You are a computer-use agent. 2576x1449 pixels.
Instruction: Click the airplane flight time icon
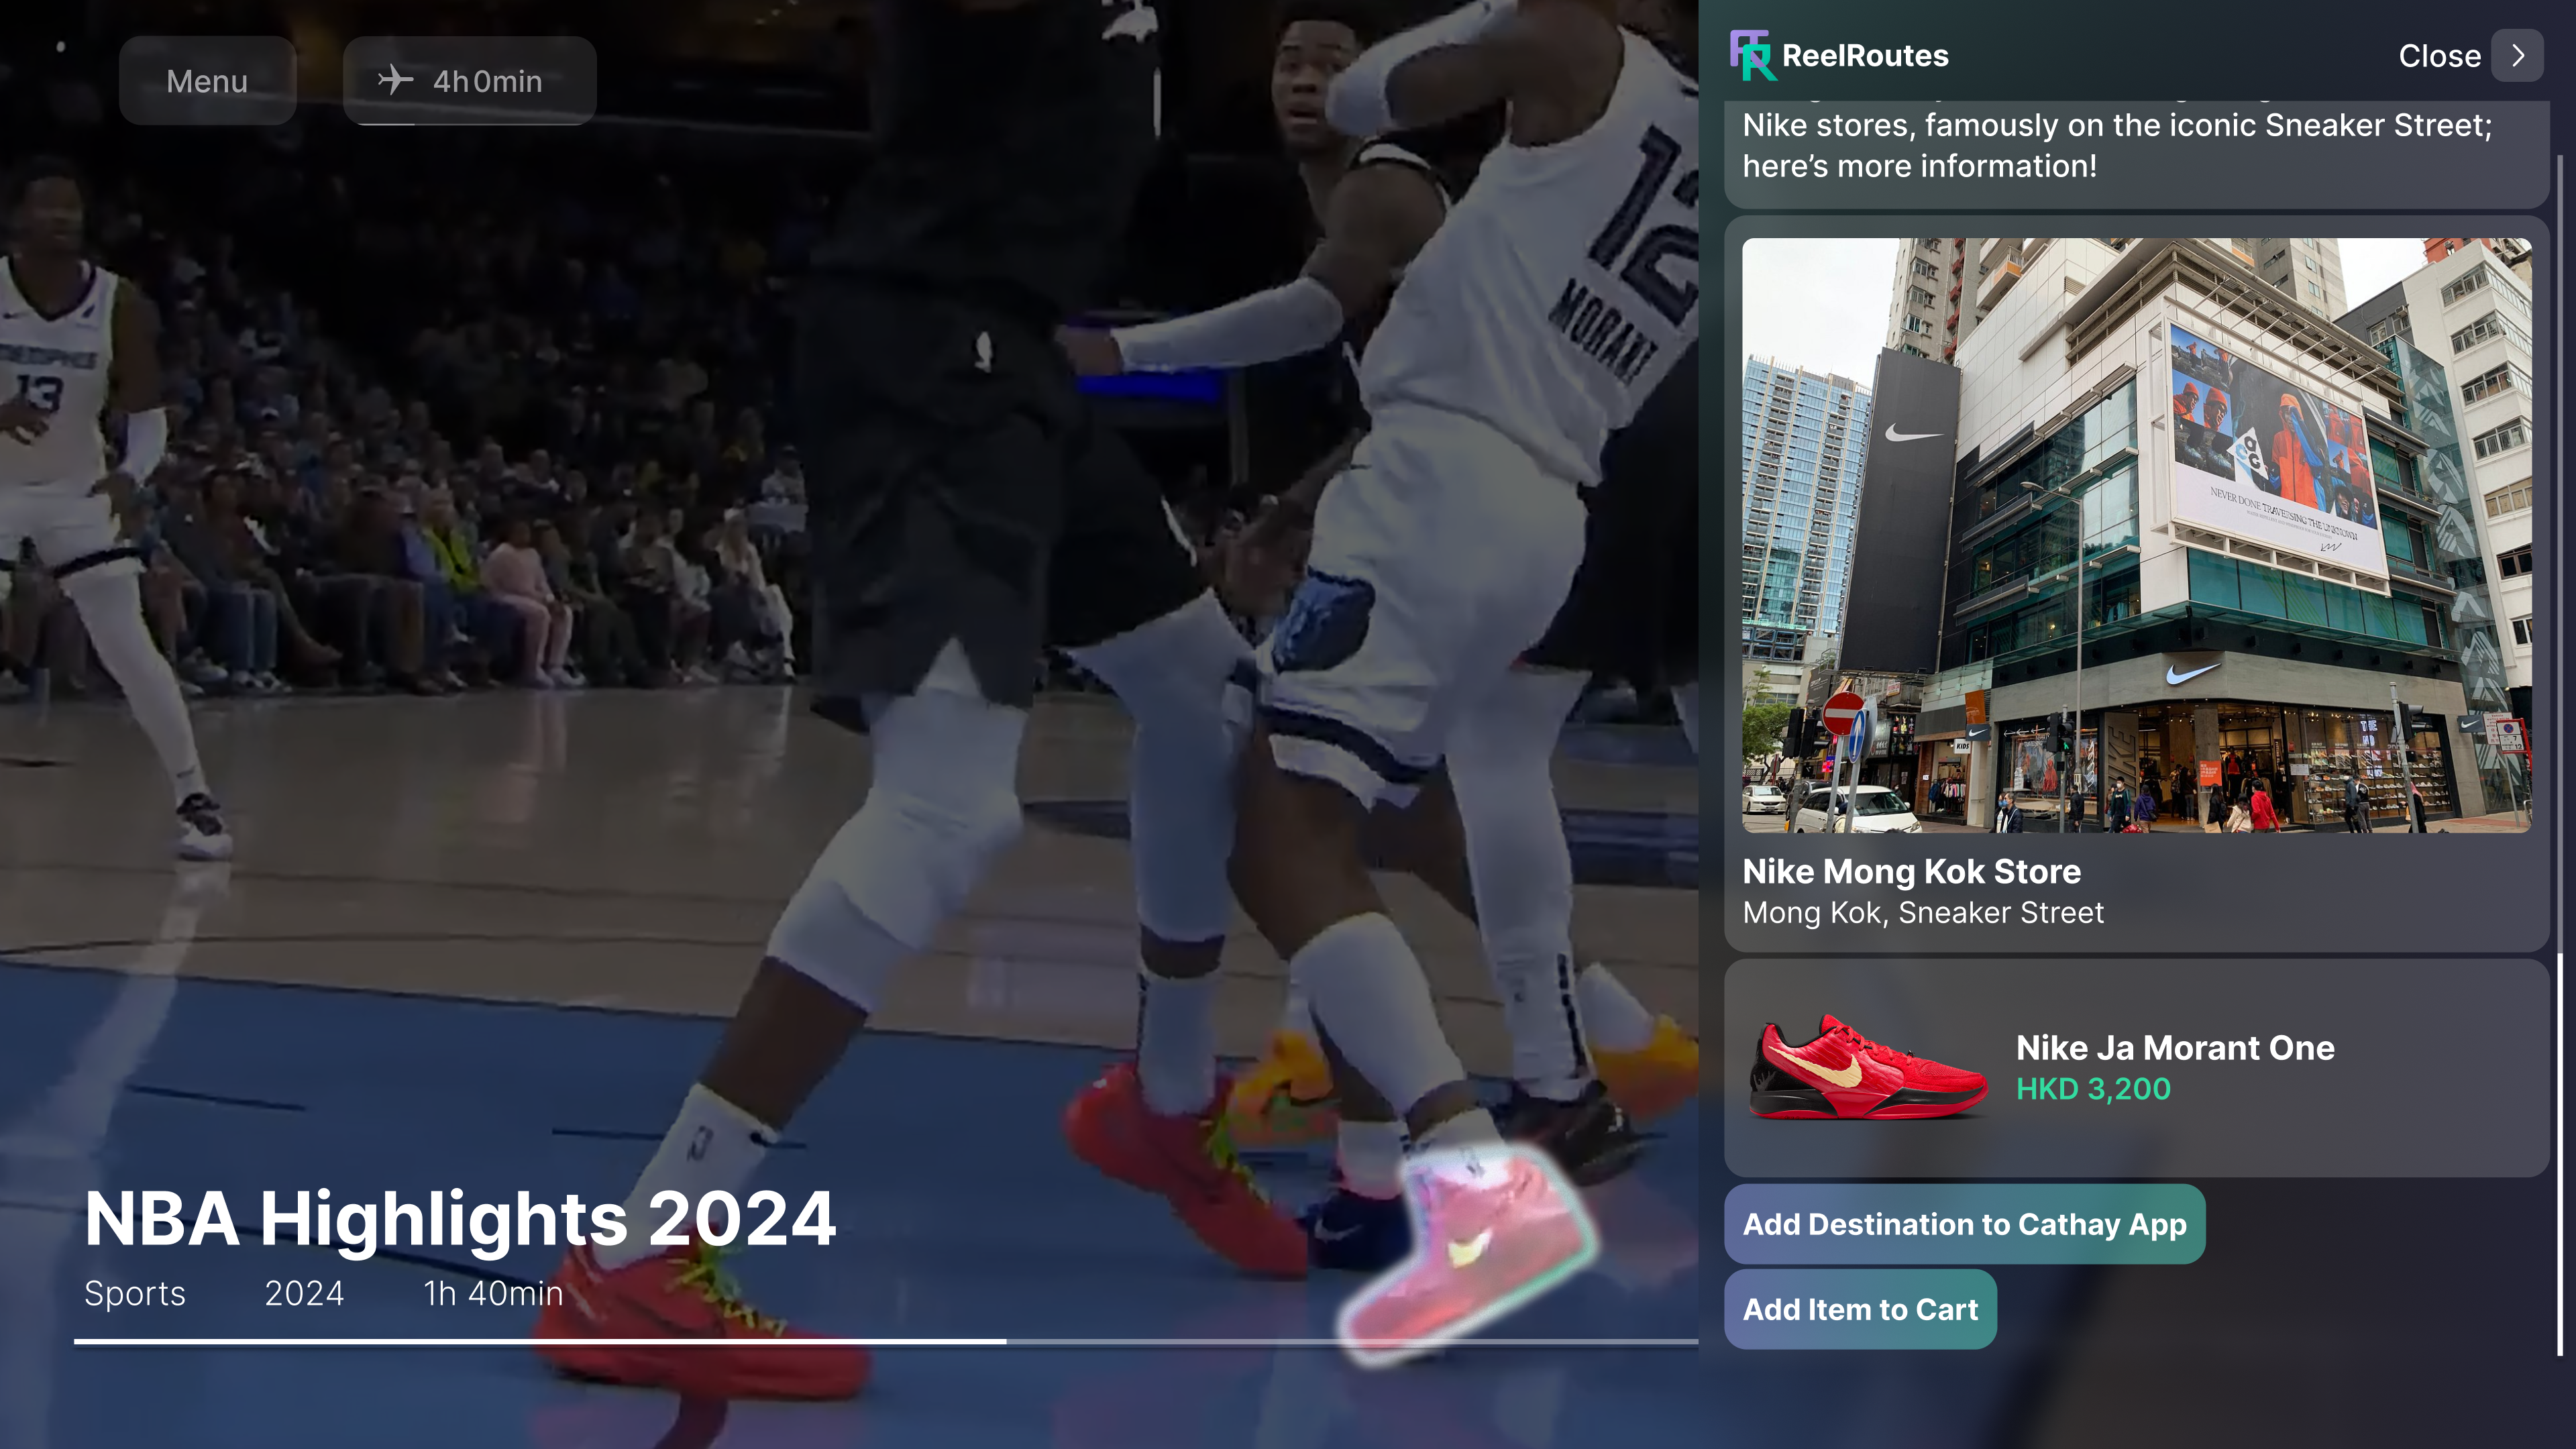point(396,80)
